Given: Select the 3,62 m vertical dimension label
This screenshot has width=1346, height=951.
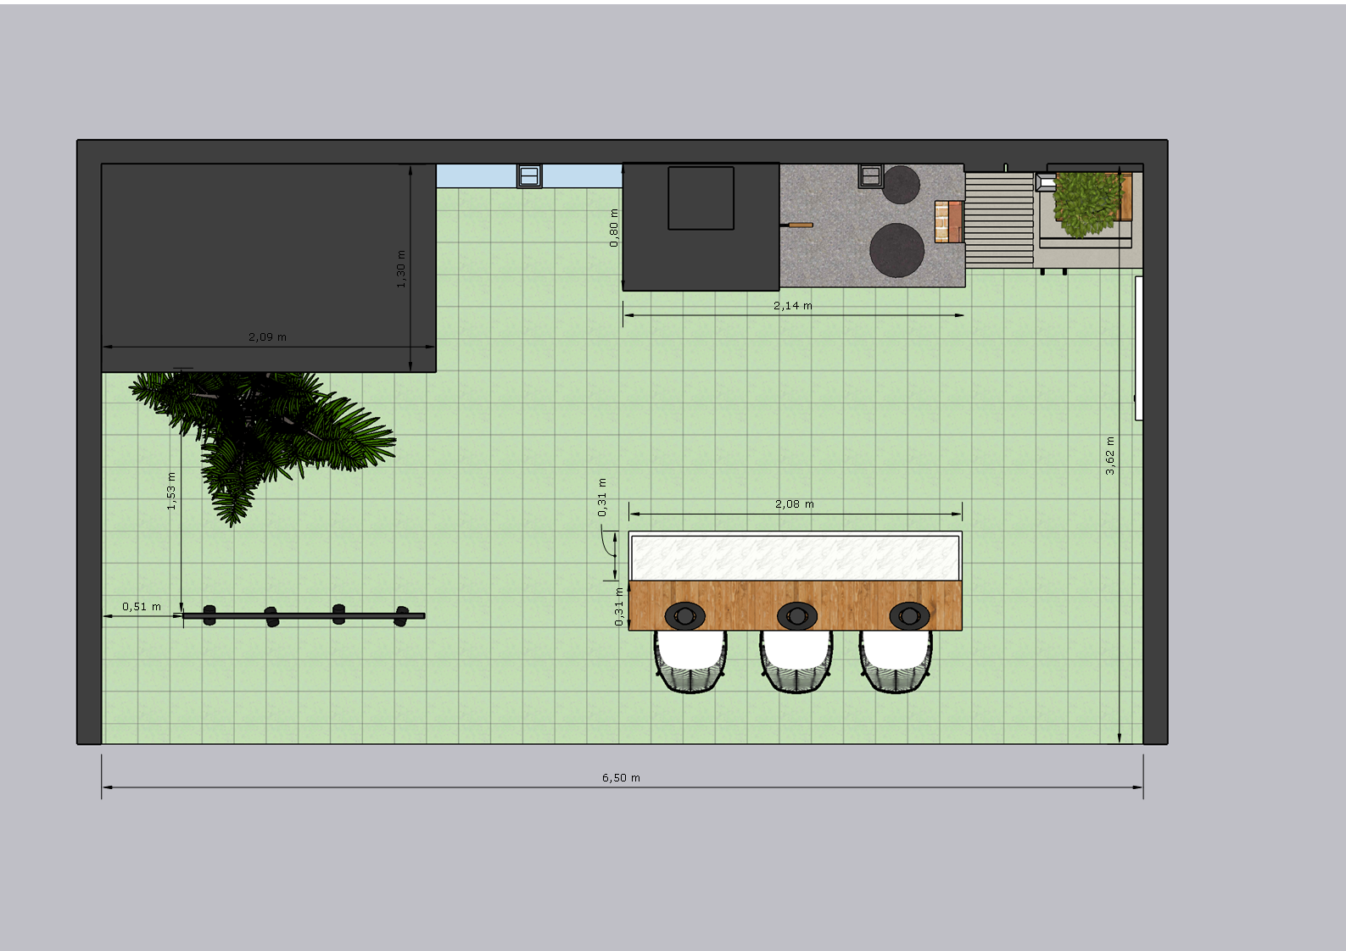Looking at the screenshot, I should pos(1110,455).
